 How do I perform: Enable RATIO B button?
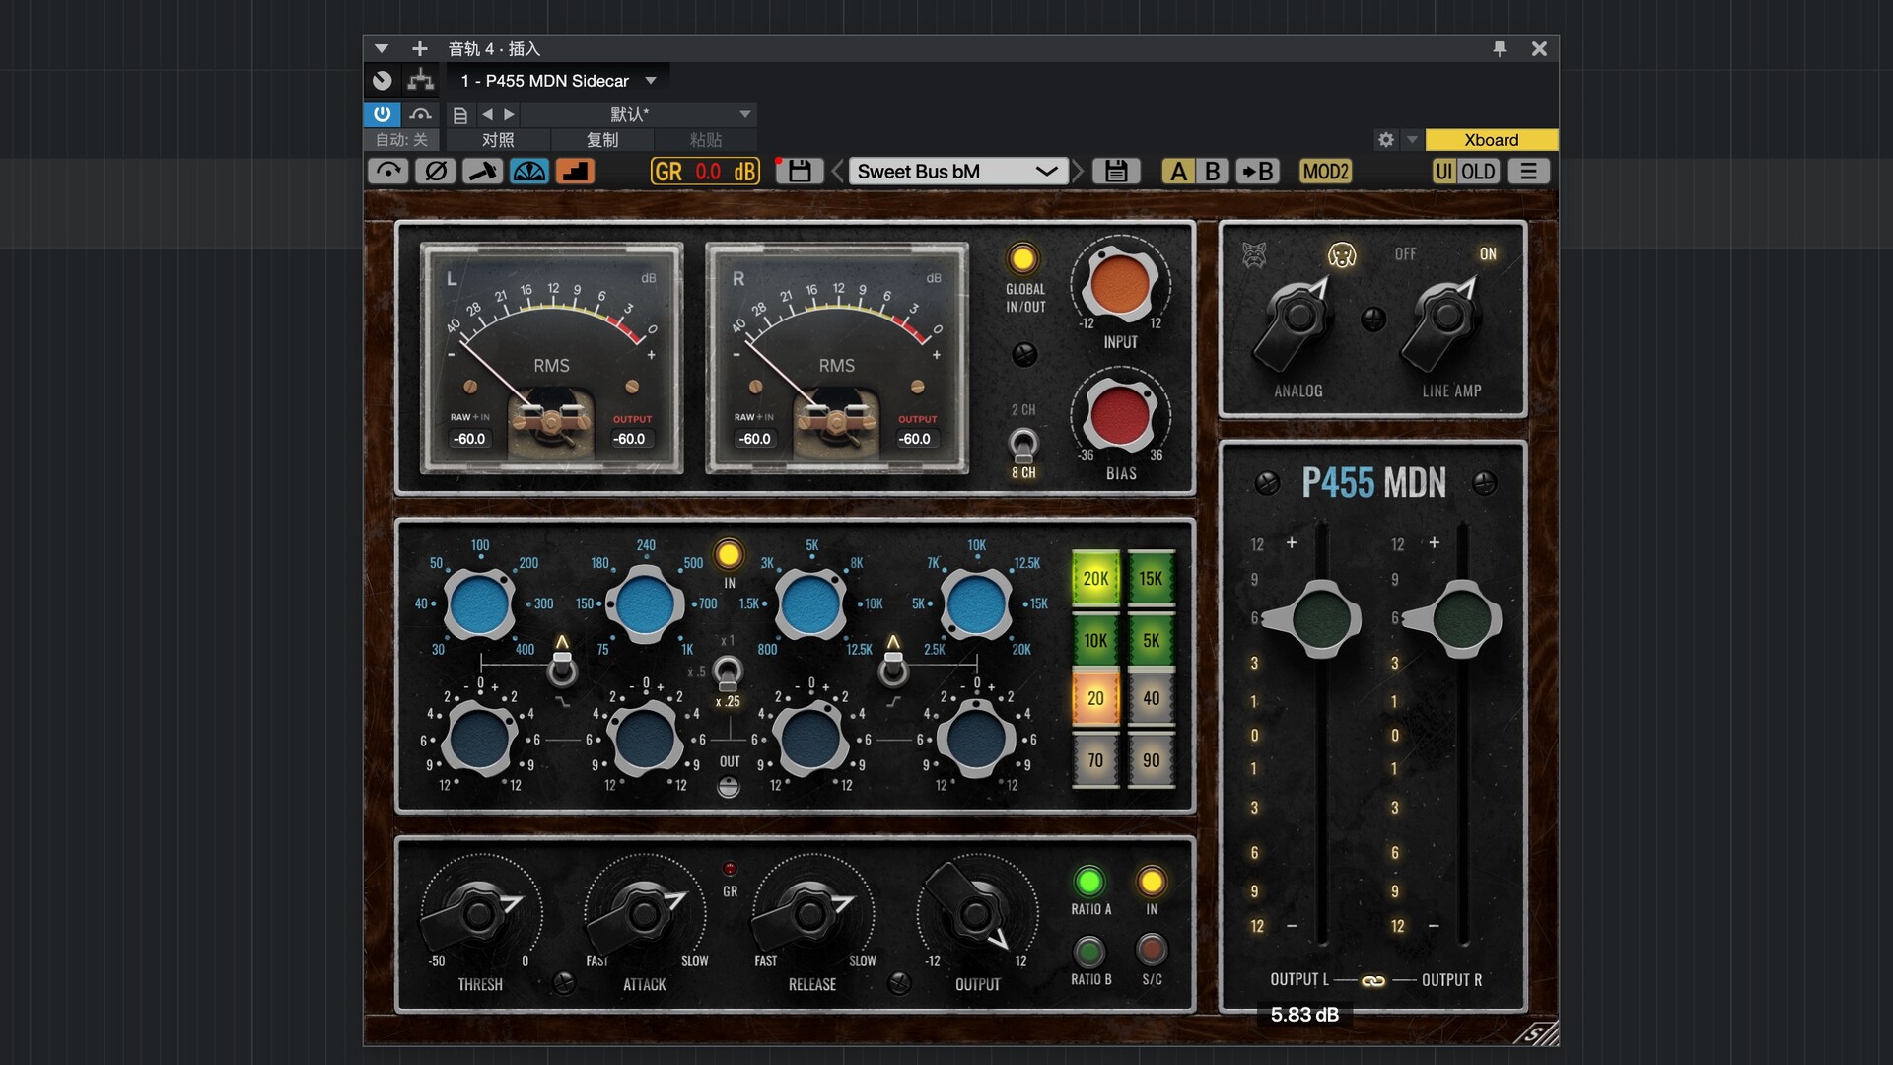pyautogui.click(x=1088, y=952)
